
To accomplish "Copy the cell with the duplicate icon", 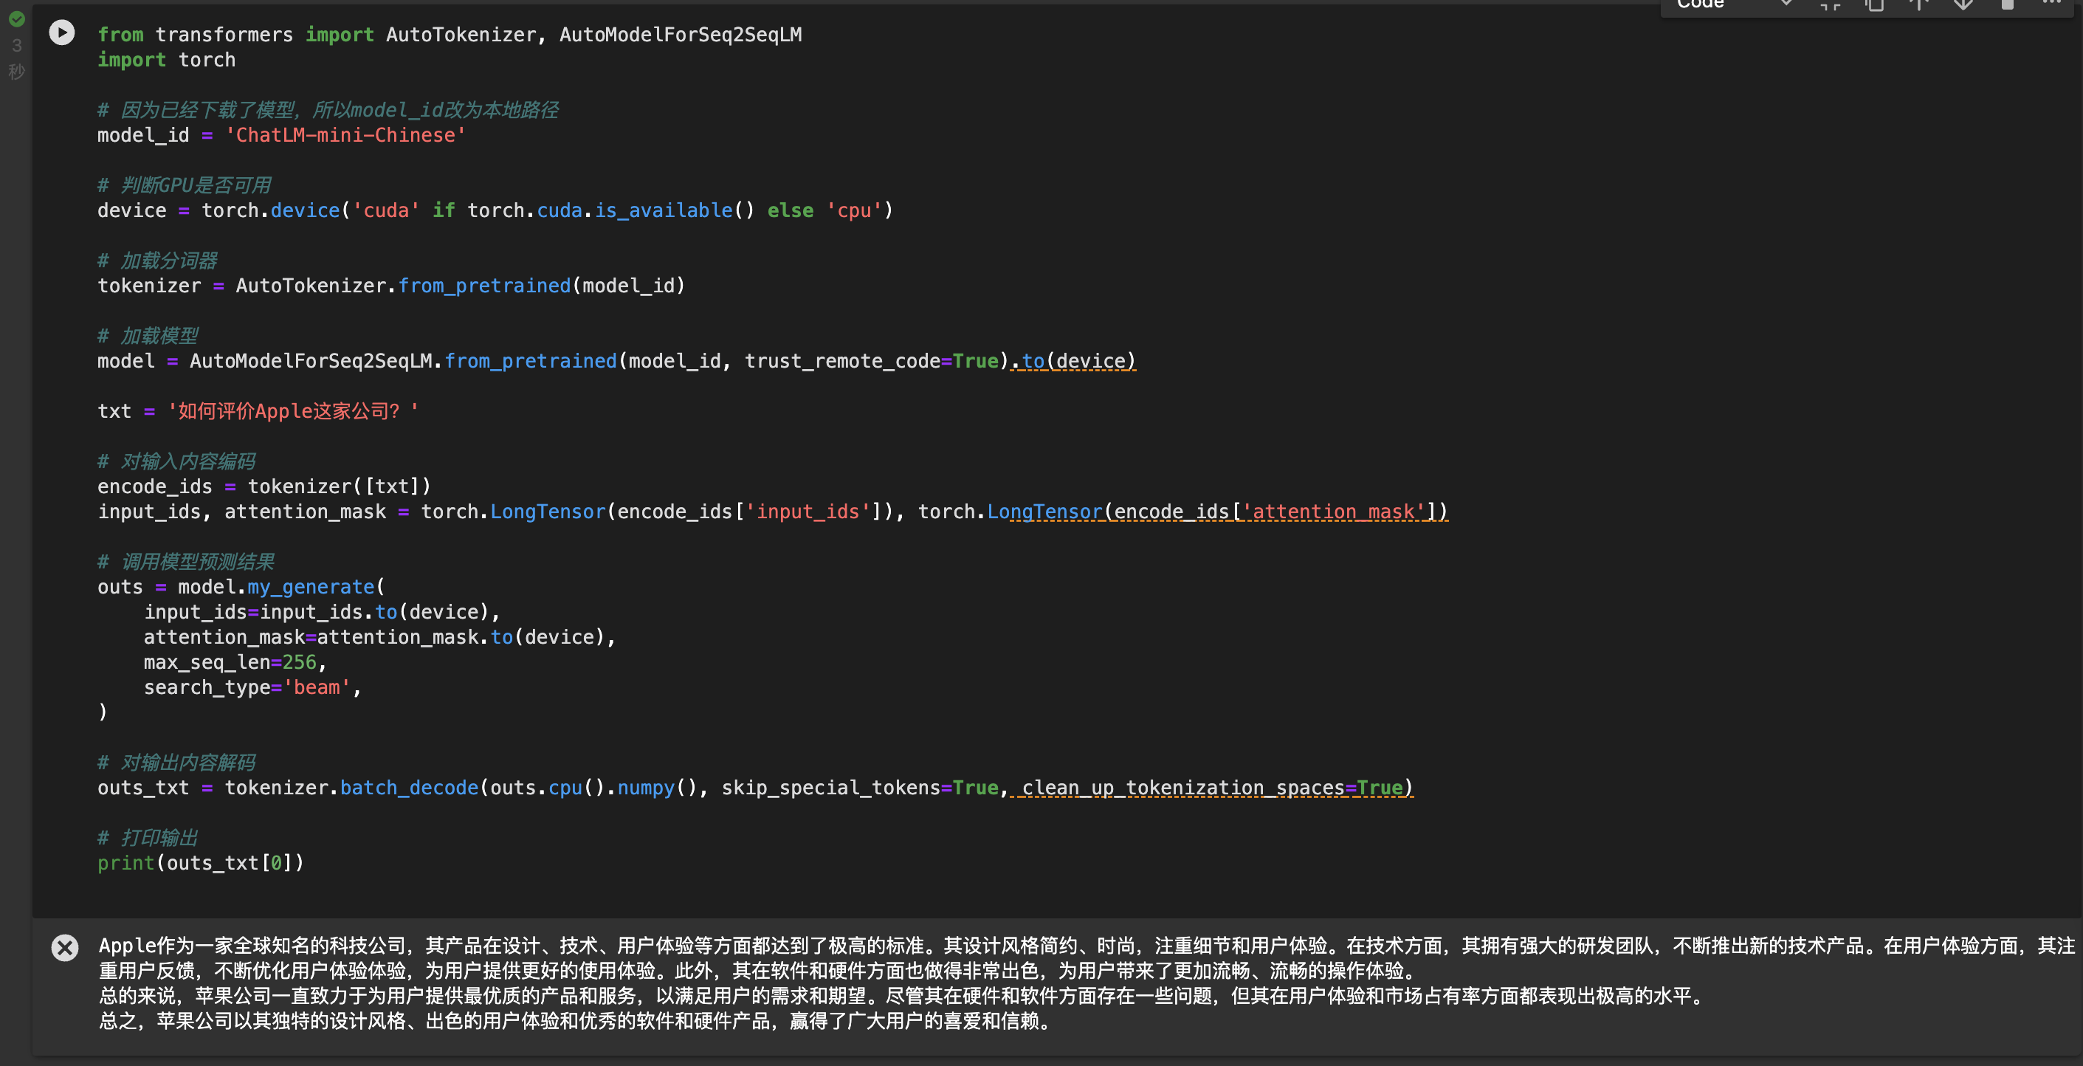I will (x=1874, y=5).
